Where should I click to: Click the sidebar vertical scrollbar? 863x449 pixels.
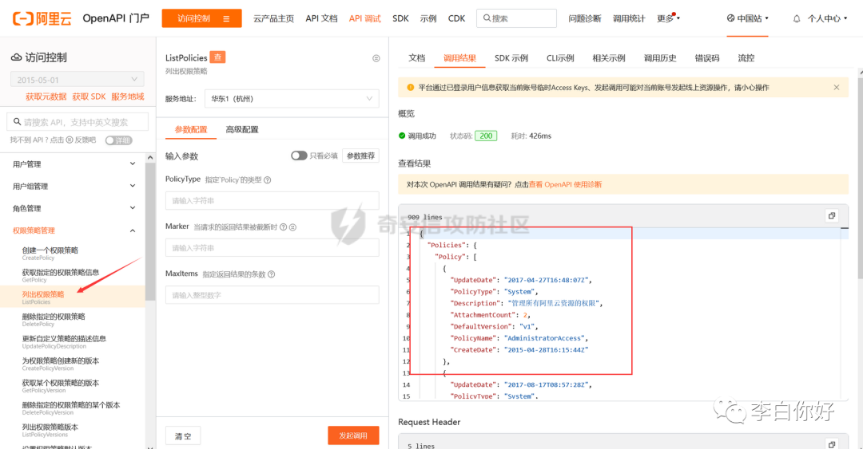[x=150, y=230]
